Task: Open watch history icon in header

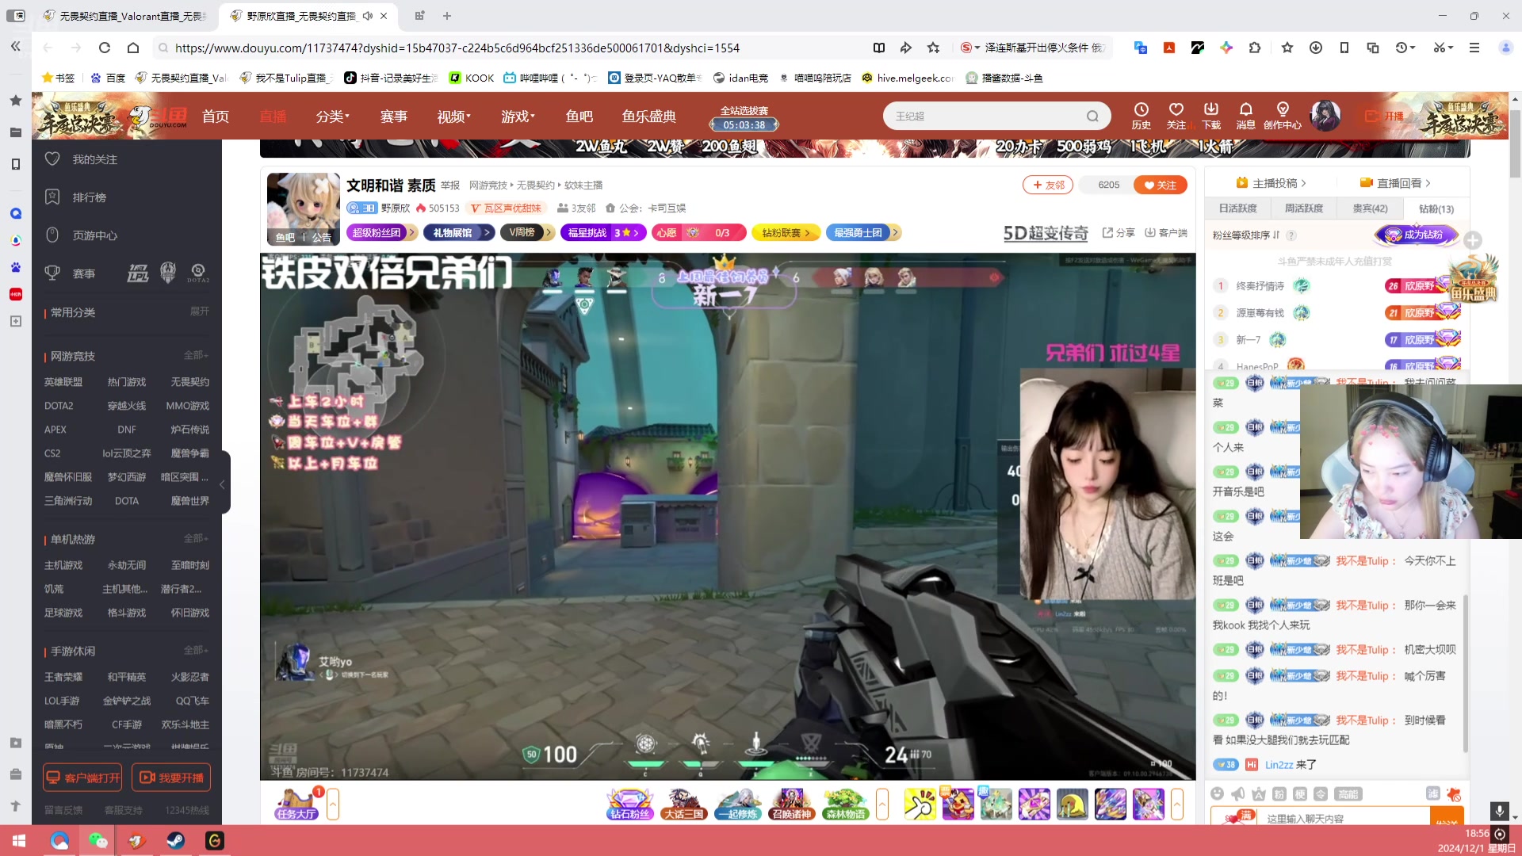Action: 1141,110
